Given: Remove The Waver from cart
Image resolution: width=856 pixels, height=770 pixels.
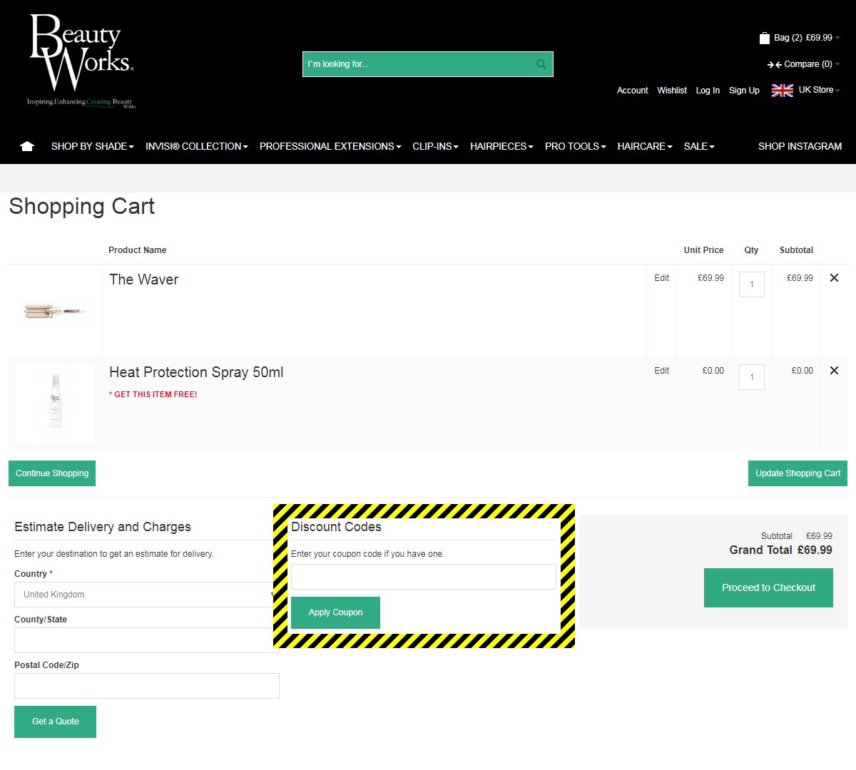Looking at the screenshot, I should 834,278.
